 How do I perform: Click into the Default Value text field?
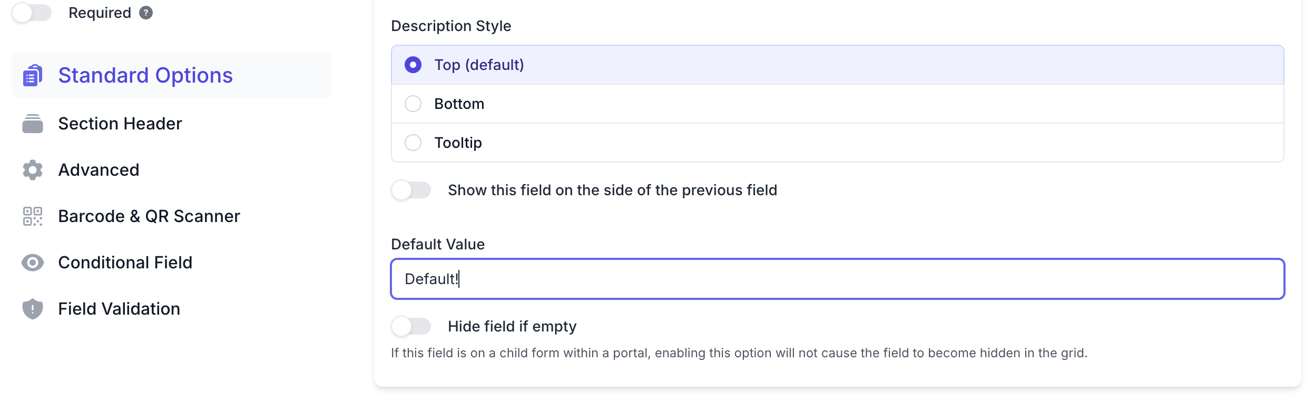[837, 279]
